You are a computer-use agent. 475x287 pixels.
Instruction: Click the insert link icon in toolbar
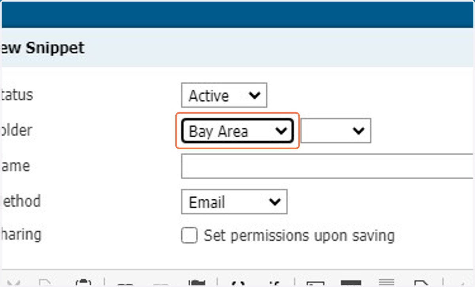(125, 283)
